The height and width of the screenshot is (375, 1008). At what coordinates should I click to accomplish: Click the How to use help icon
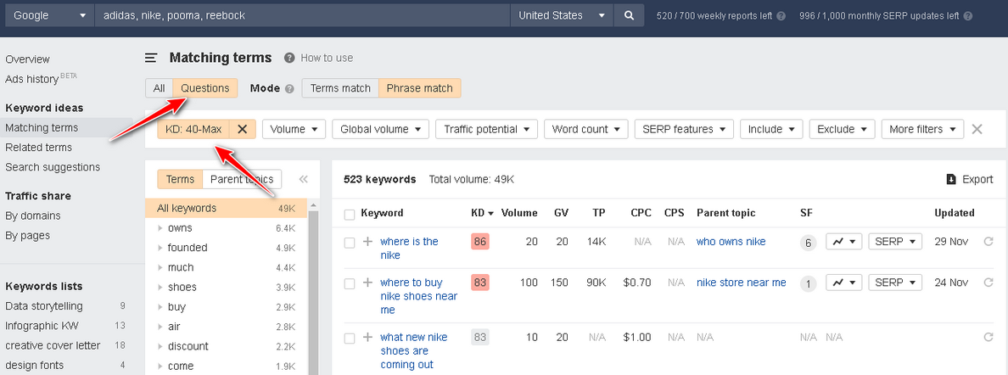click(x=289, y=58)
